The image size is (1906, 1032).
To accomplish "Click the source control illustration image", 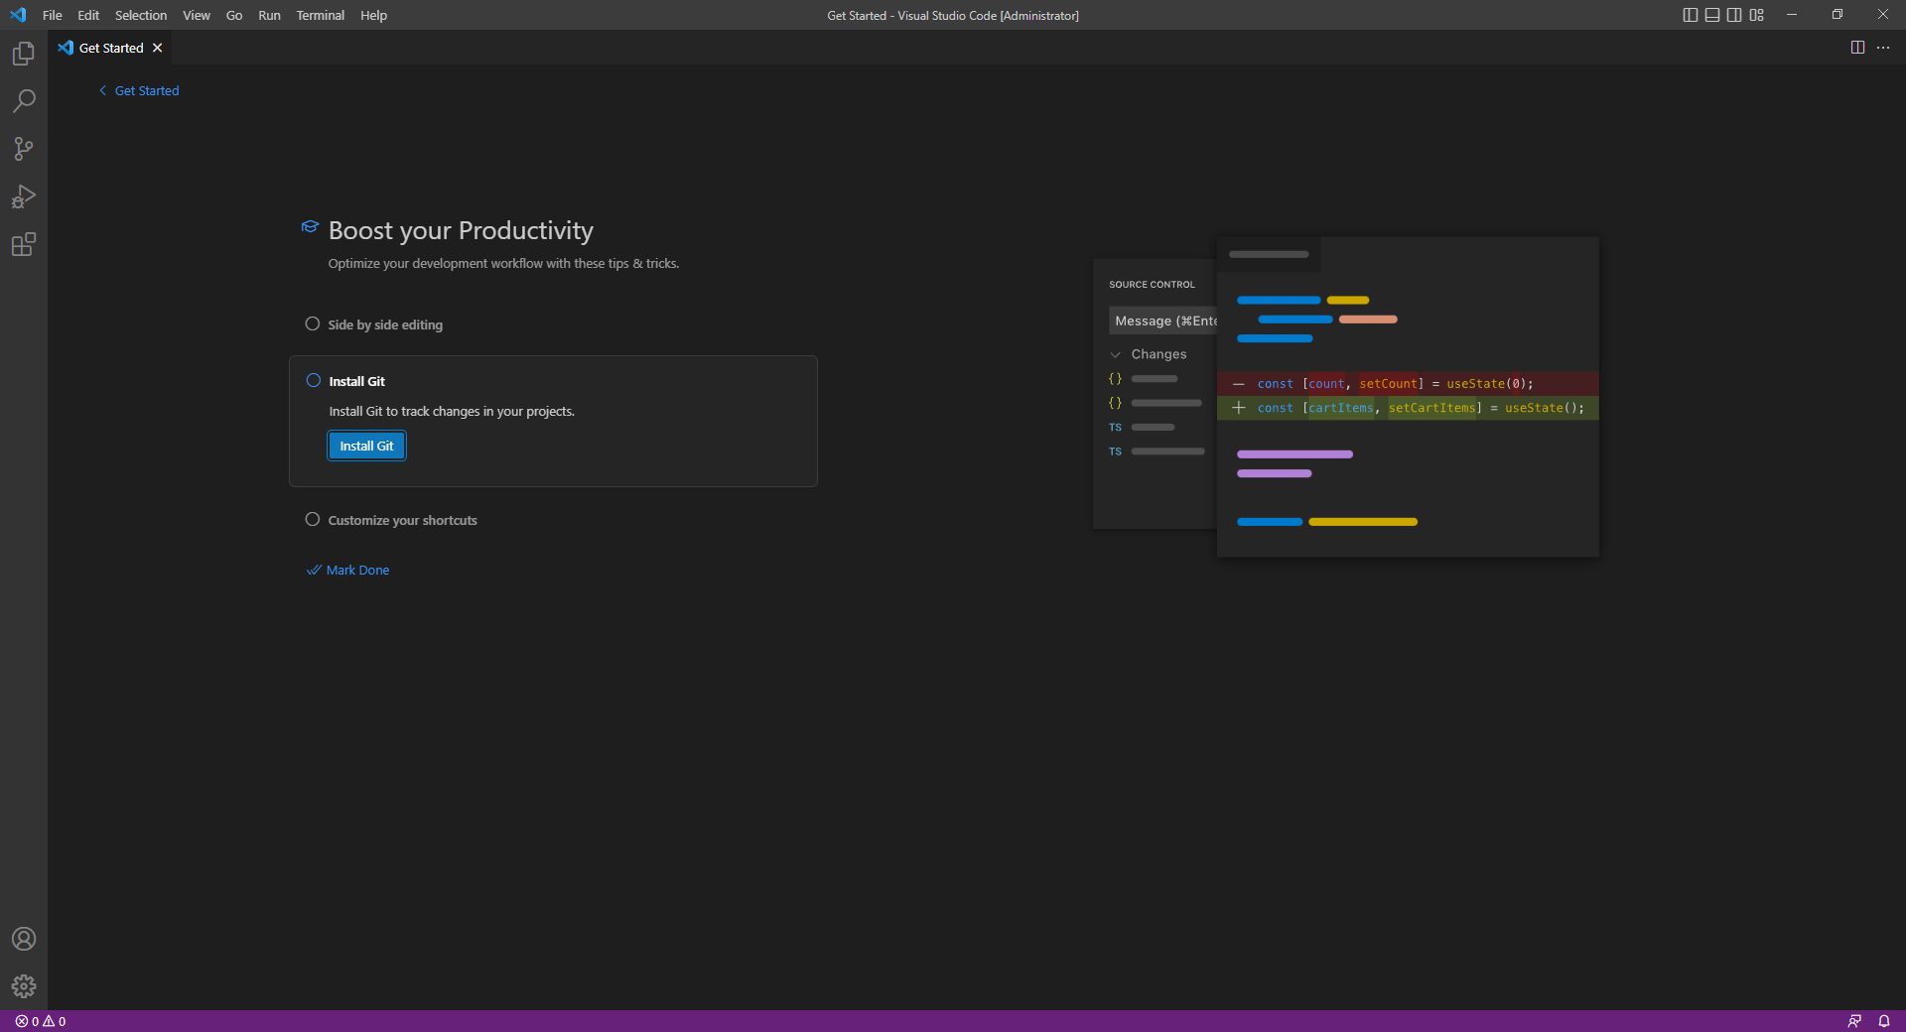I will [1346, 397].
